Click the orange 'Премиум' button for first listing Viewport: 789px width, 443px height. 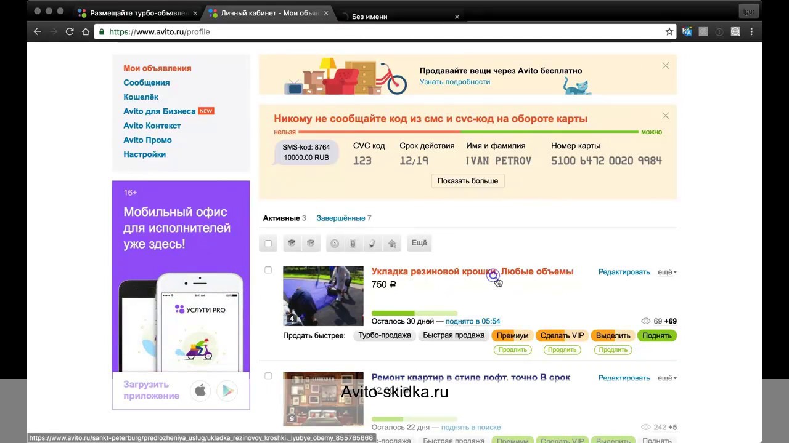(x=512, y=335)
